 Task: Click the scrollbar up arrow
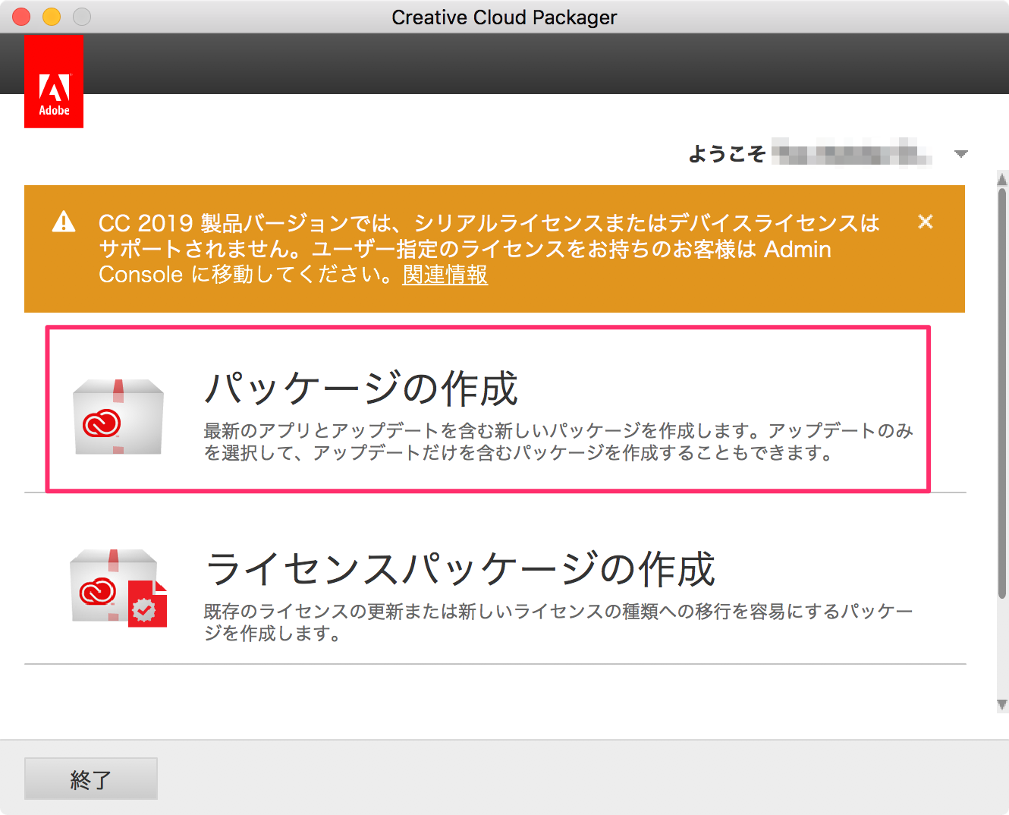point(1002,179)
